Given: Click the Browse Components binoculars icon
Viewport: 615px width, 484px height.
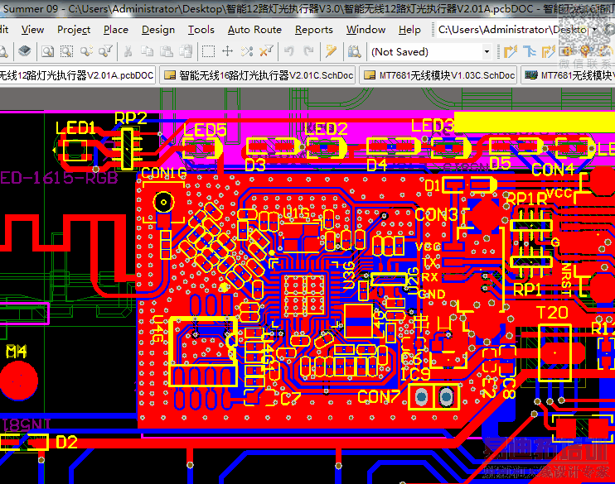Looking at the screenshot, I should pyautogui.click(x=354, y=51).
